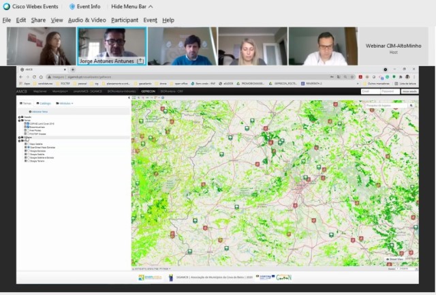Screen dimensions: 436x295
Task: Open the Audio & Video menu
Action: [x=87, y=20]
